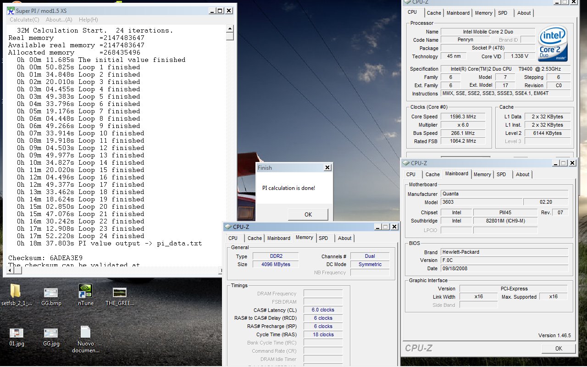This screenshot has width=587, height=367.
Task: Click the Chipset value 'PM45'
Action: coord(505,212)
